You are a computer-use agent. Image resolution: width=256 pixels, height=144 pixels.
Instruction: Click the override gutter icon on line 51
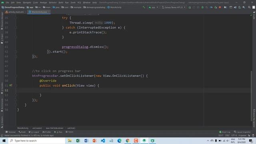point(11,85)
